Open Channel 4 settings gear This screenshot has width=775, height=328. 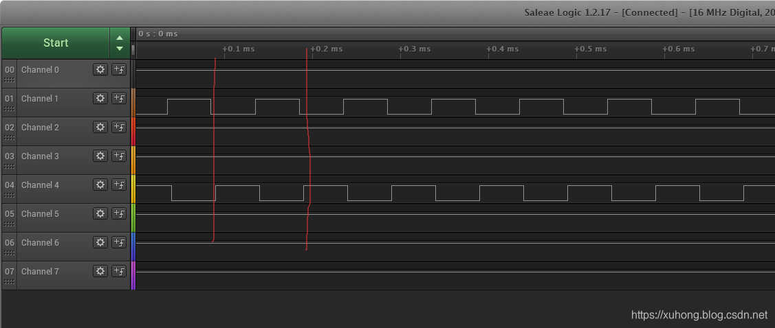100,185
